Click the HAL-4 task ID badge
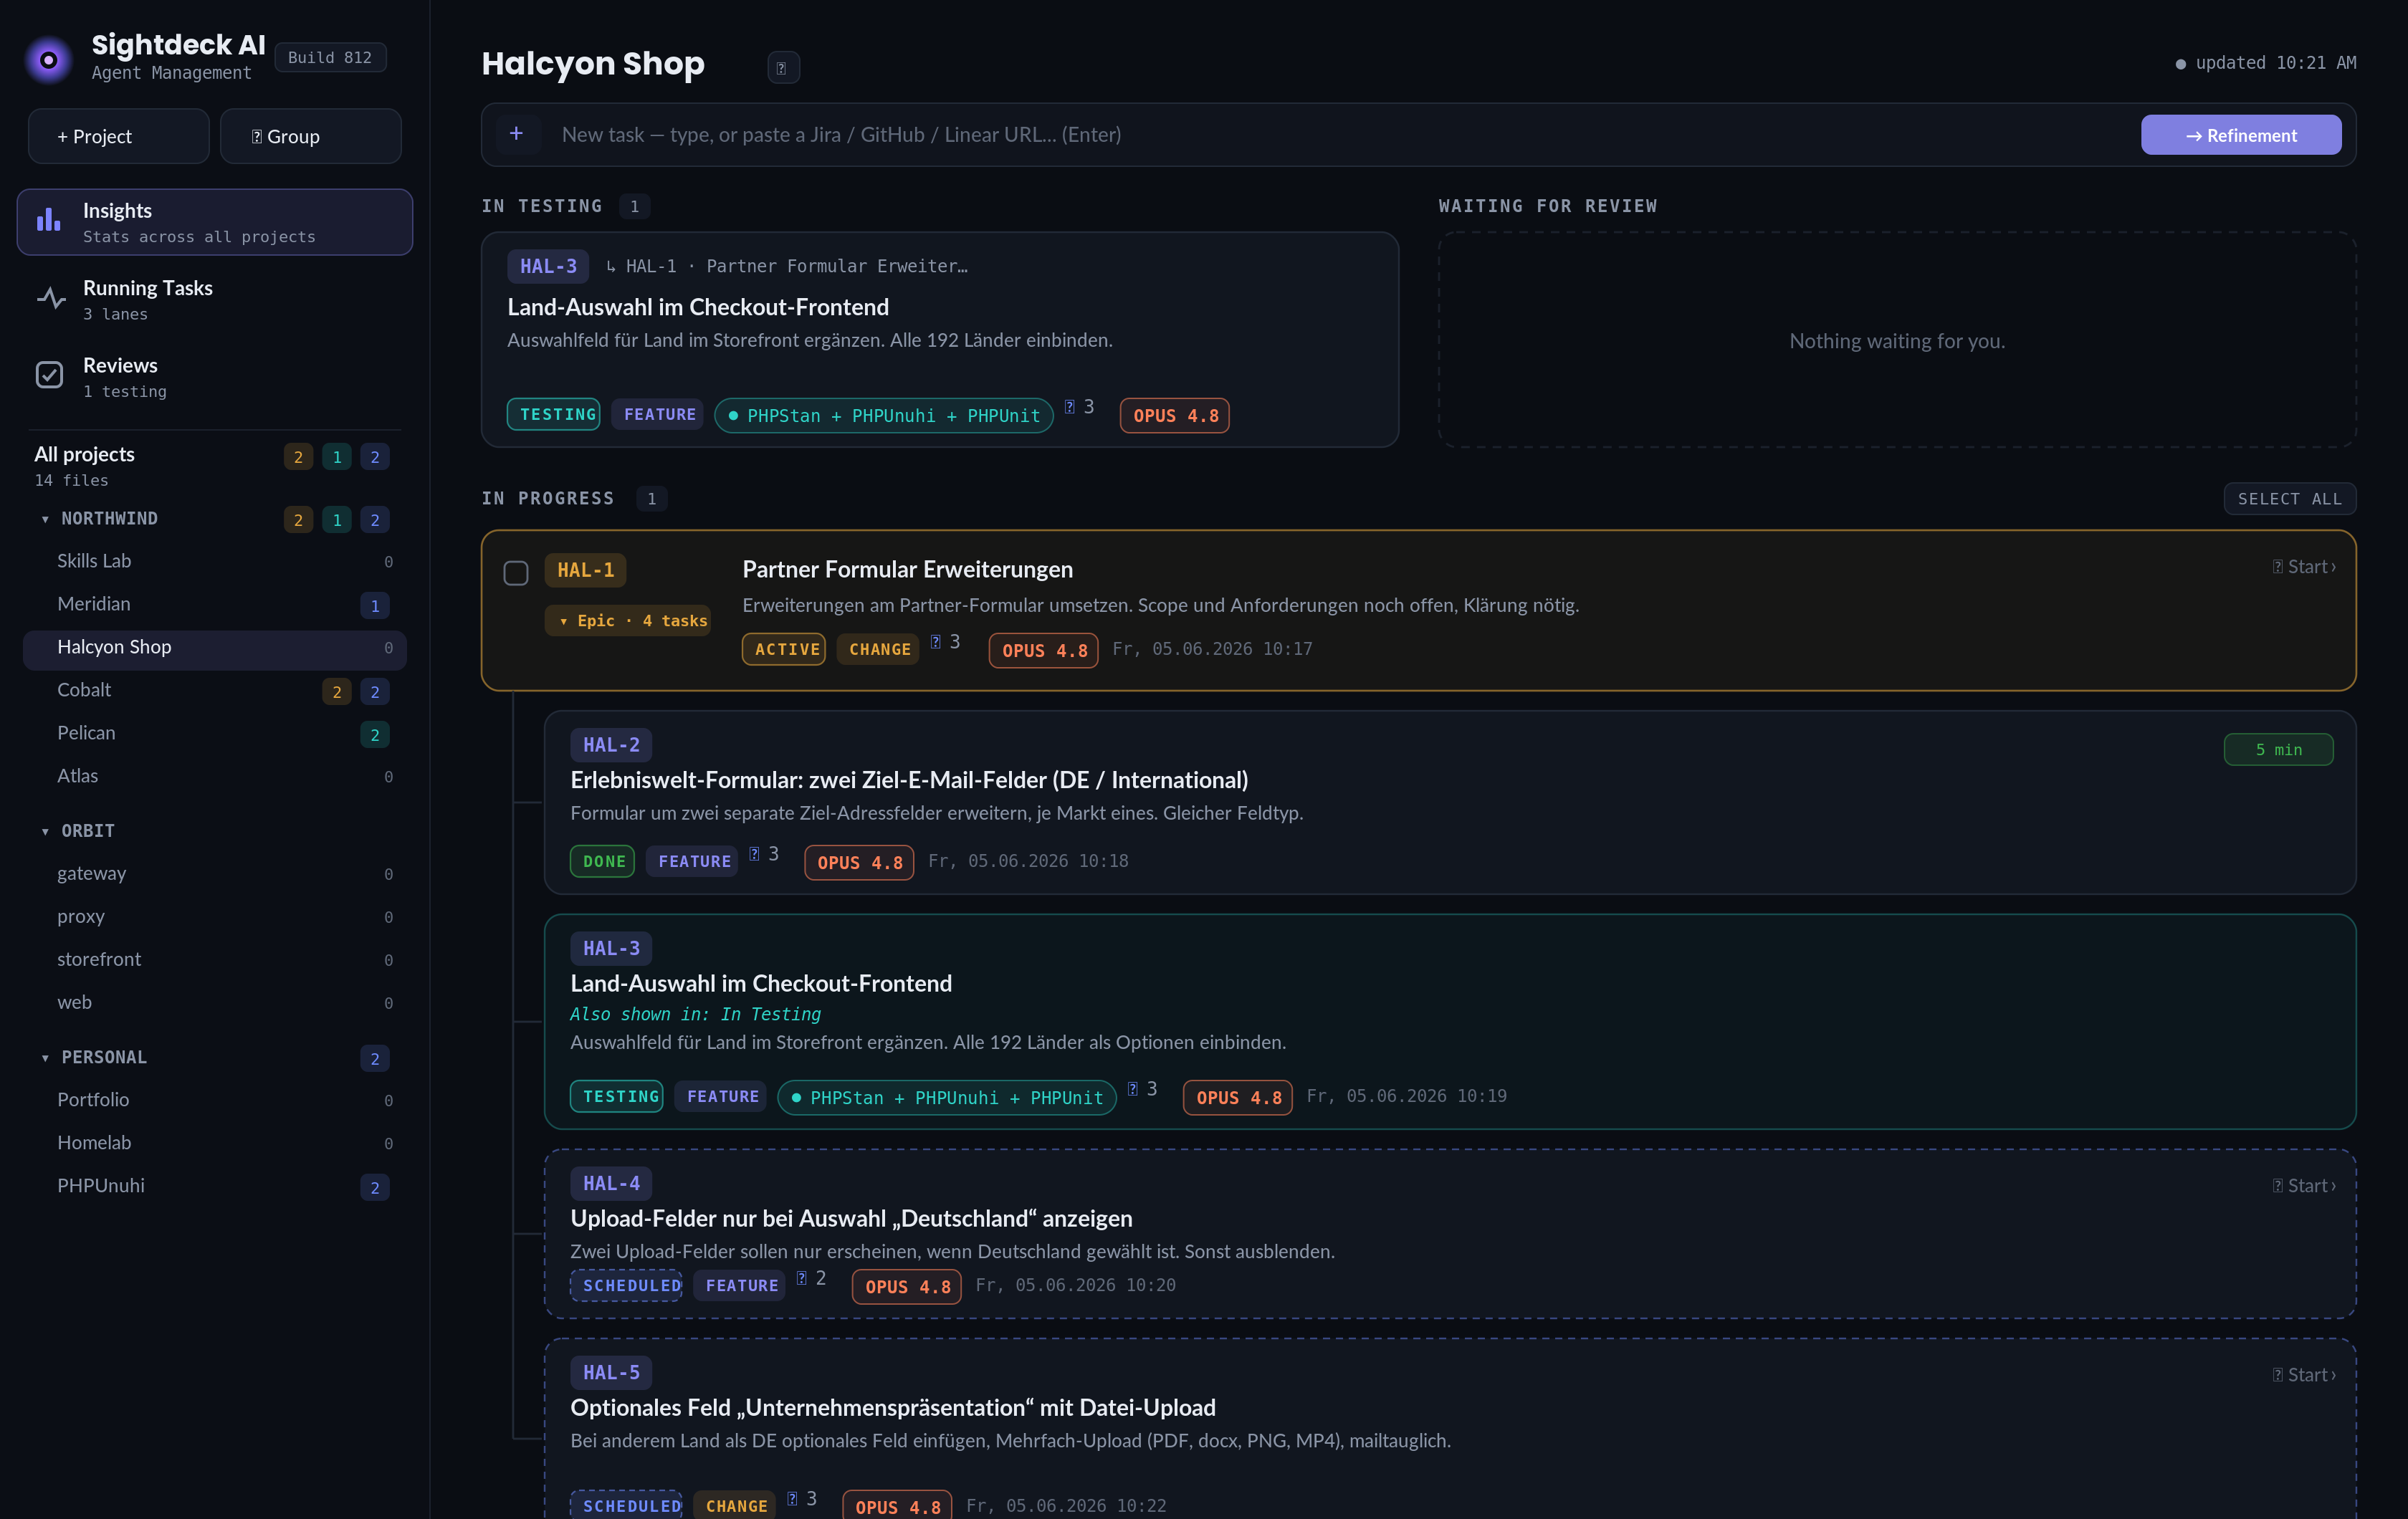2408x1519 pixels. click(x=611, y=1184)
